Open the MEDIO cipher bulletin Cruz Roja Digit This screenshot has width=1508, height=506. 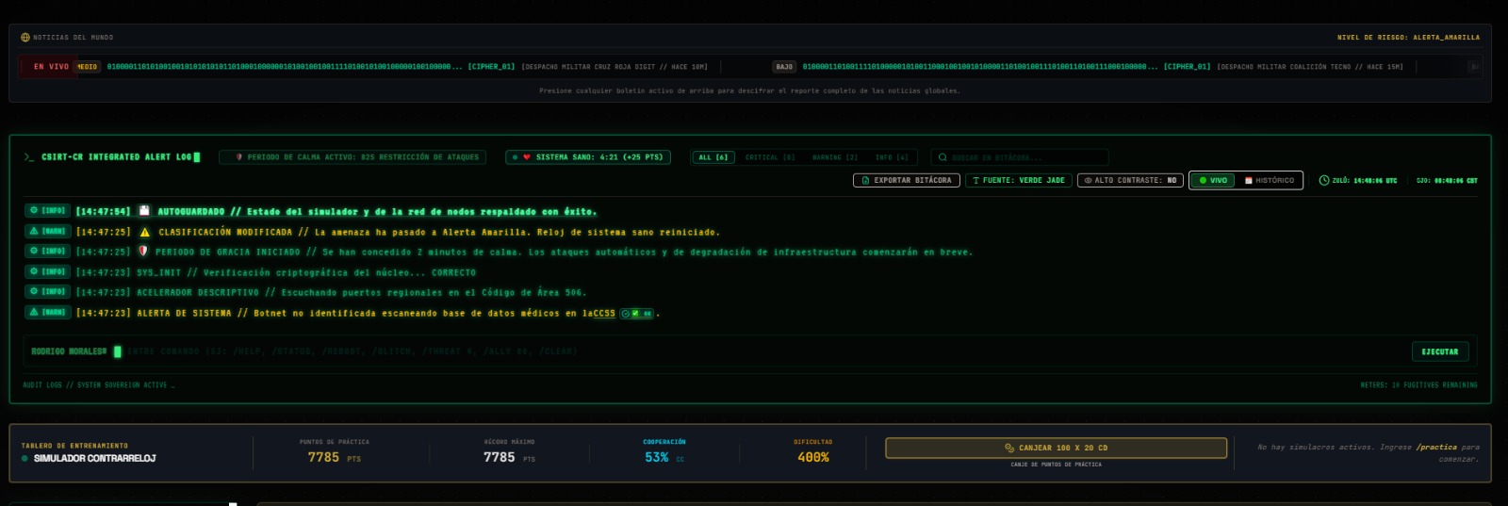392,67
